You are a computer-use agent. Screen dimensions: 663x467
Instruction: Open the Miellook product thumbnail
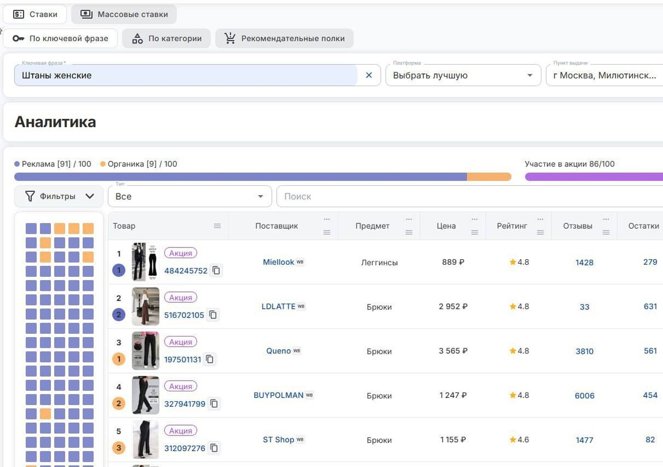click(x=145, y=262)
